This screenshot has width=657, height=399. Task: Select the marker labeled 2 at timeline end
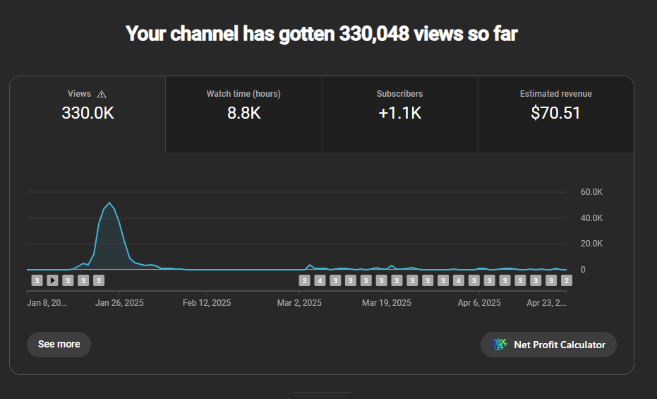pos(566,280)
